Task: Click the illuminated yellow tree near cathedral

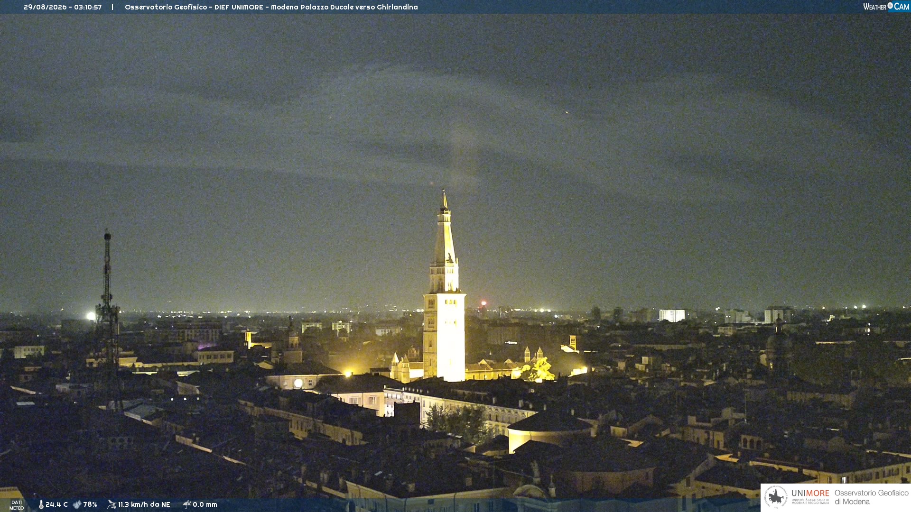Action: [540, 370]
